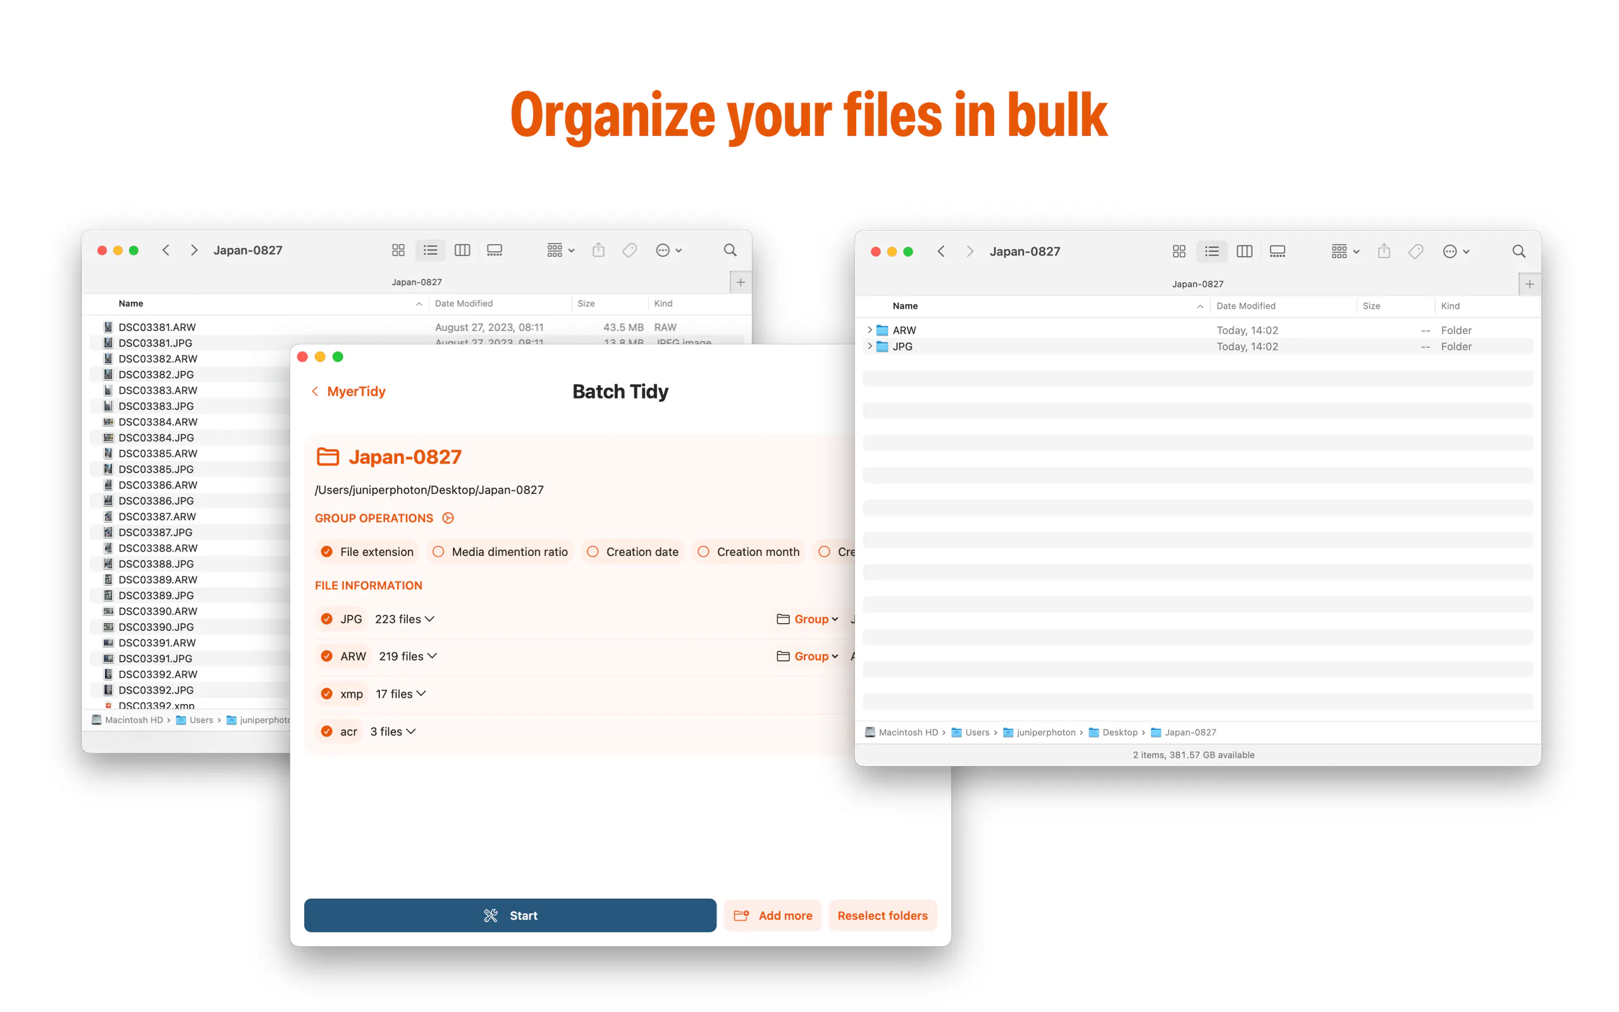Image resolution: width=1619 pixels, height=1012 pixels.
Task: Select DSC03385.JPG in left Finder window
Action: [x=156, y=469]
